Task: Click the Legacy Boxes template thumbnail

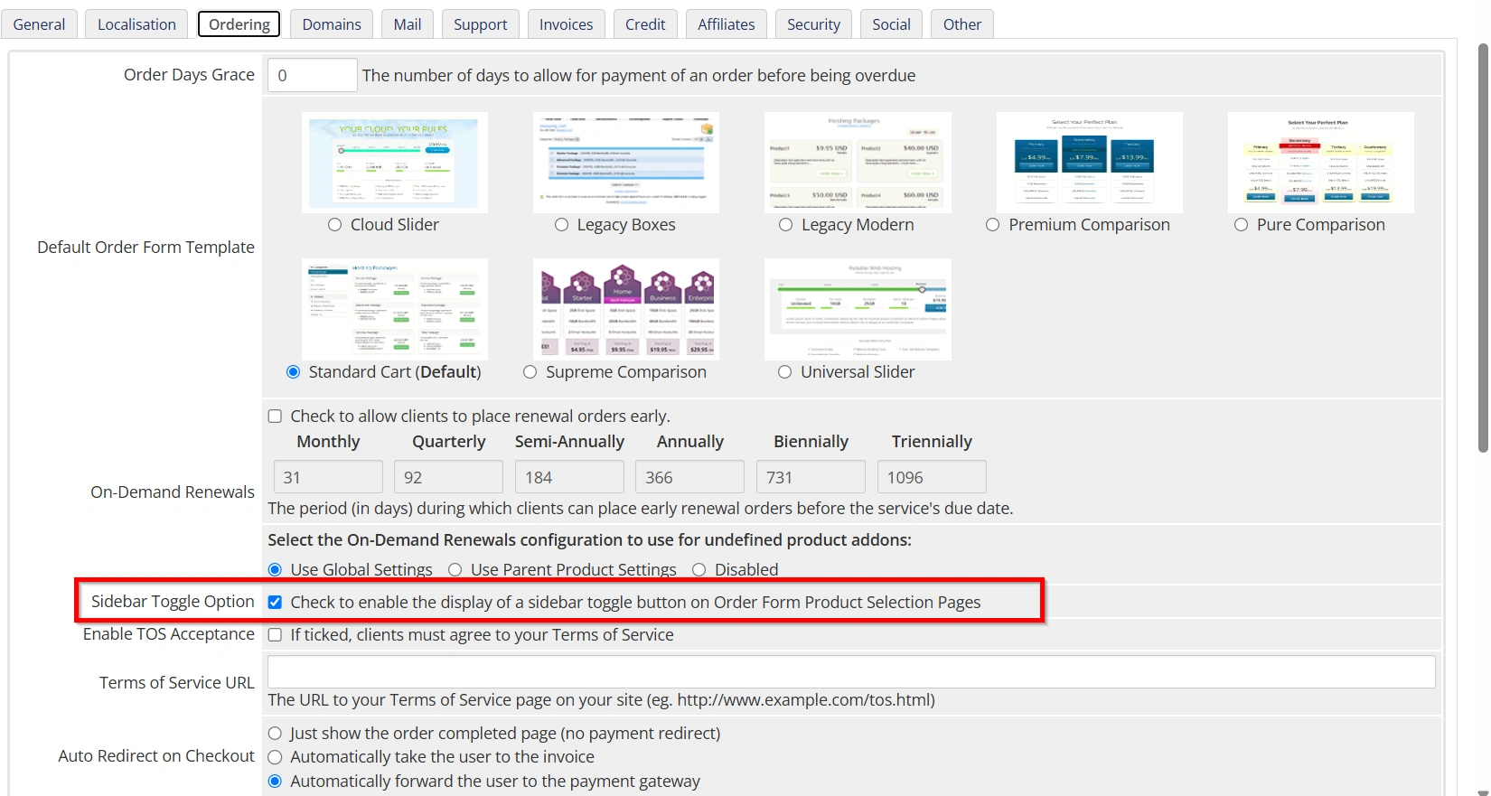Action: 626,163
